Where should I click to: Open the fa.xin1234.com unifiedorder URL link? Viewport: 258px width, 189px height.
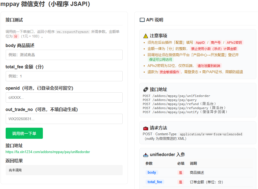[x=48, y=152]
